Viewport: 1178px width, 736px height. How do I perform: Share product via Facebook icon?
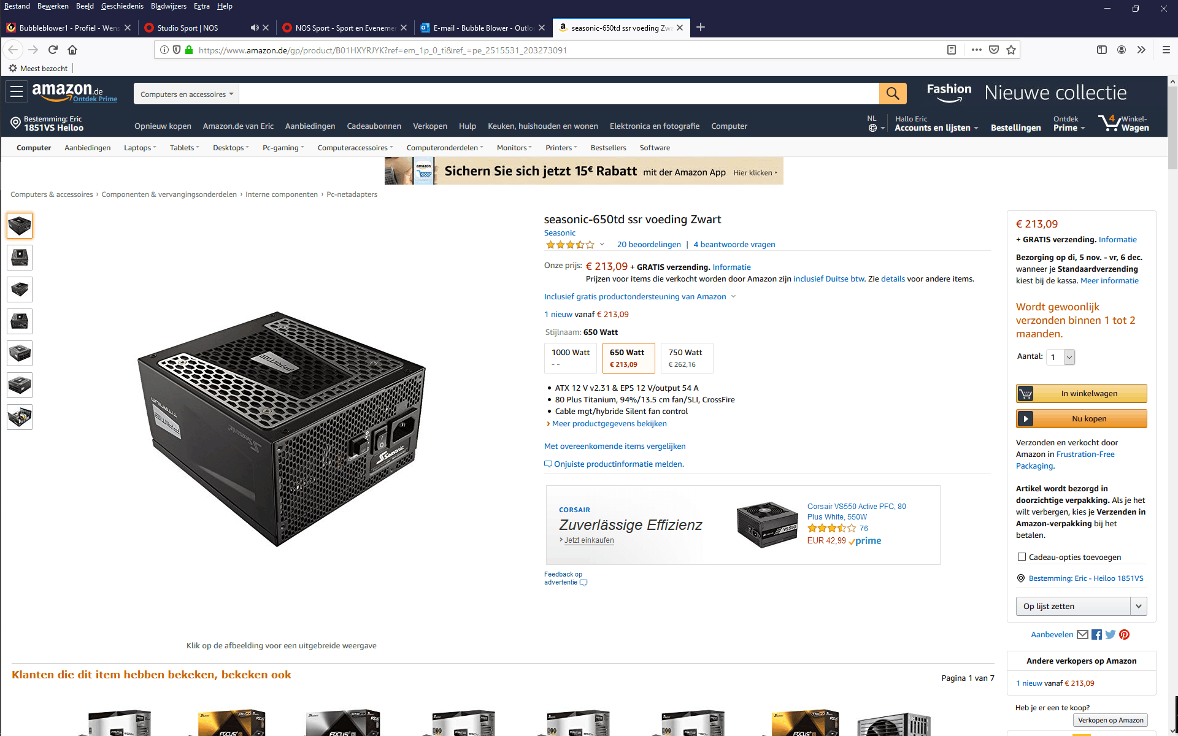click(1096, 635)
